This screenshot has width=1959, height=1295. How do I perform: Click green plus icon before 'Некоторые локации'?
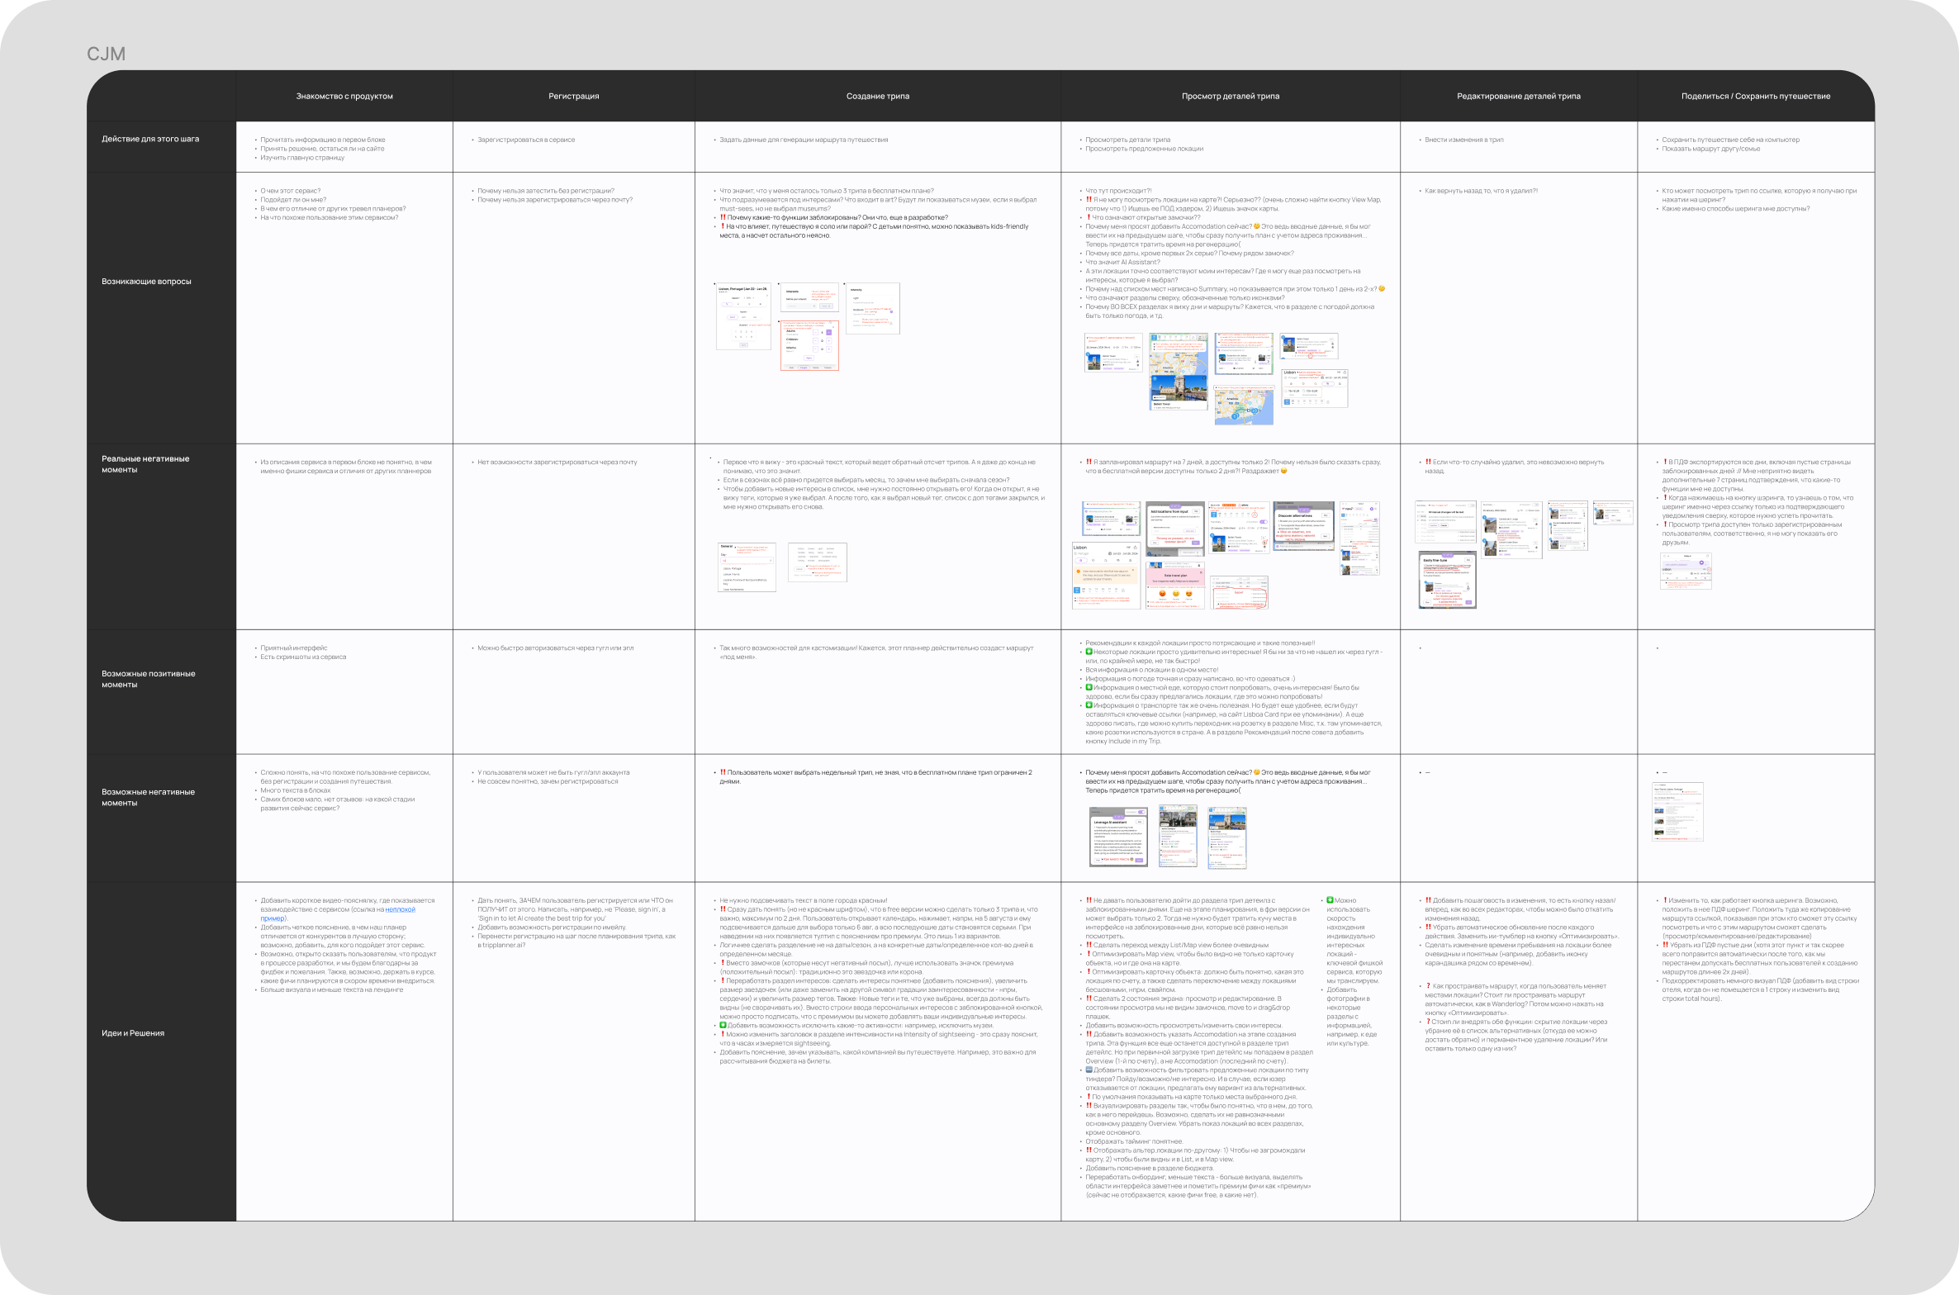click(1089, 652)
